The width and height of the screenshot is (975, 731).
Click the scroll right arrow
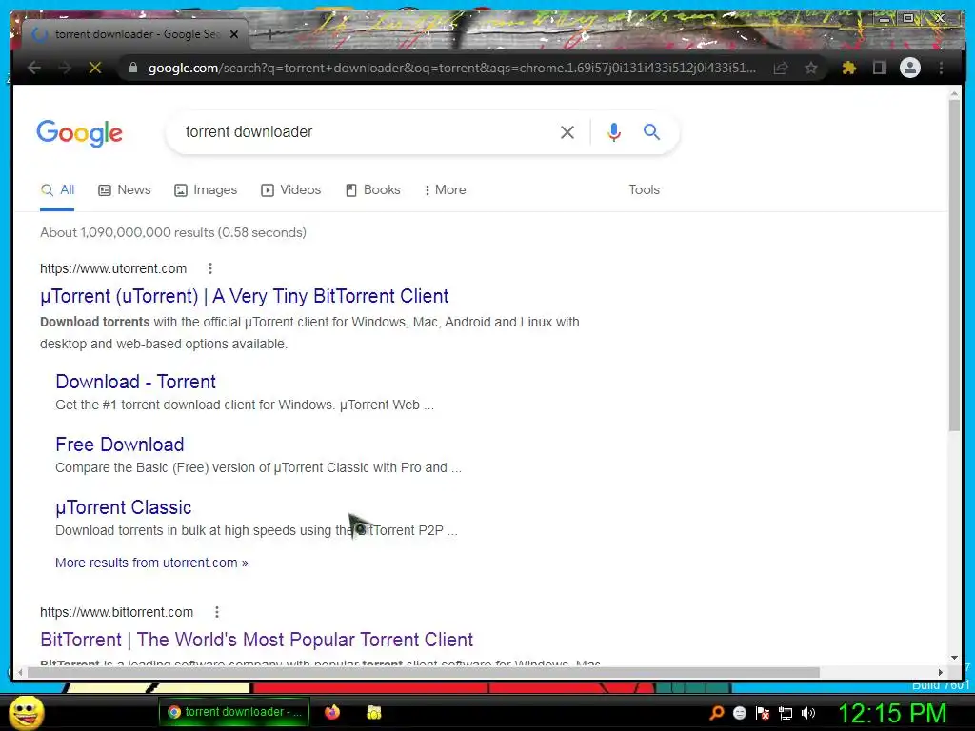pos(941,672)
